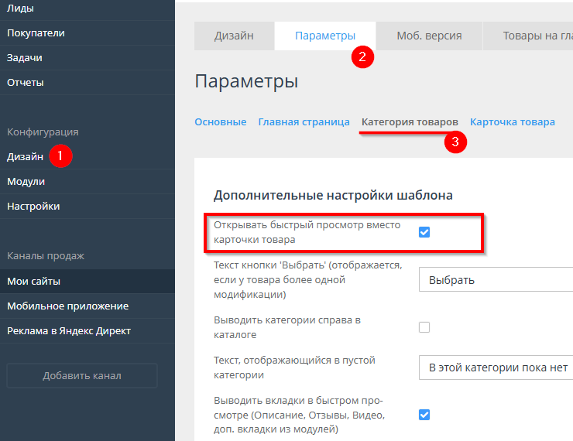Viewport: 573px width, 441px height.
Task: Switch to the Моб. версия tab
Action: tap(429, 36)
